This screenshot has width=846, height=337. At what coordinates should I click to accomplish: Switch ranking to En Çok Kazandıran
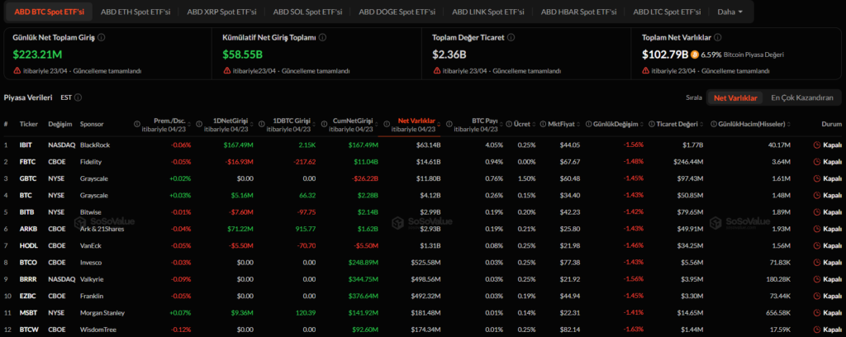801,97
